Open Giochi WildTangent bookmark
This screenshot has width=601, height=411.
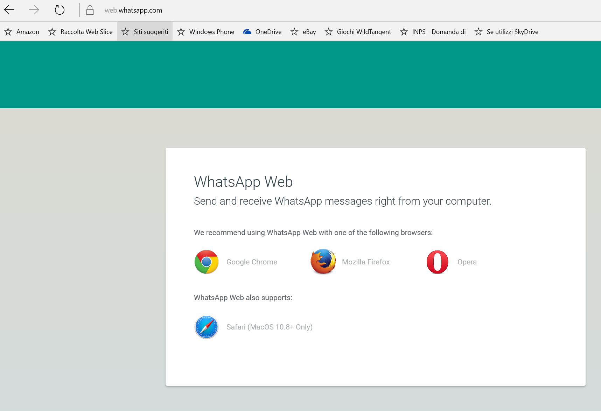(358, 32)
